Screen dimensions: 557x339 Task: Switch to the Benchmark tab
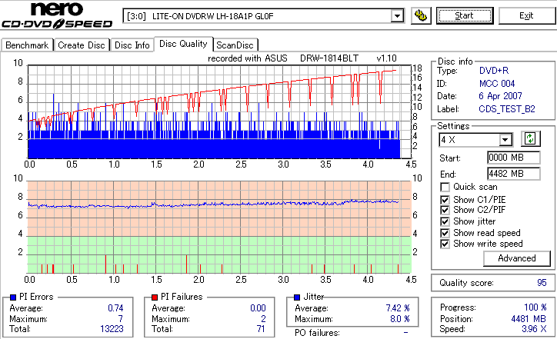(x=27, y=45)
